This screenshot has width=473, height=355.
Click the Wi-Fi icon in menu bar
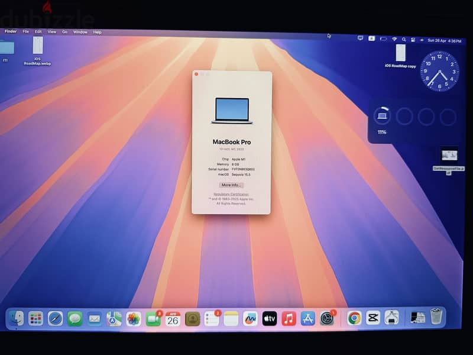(394, 39)
